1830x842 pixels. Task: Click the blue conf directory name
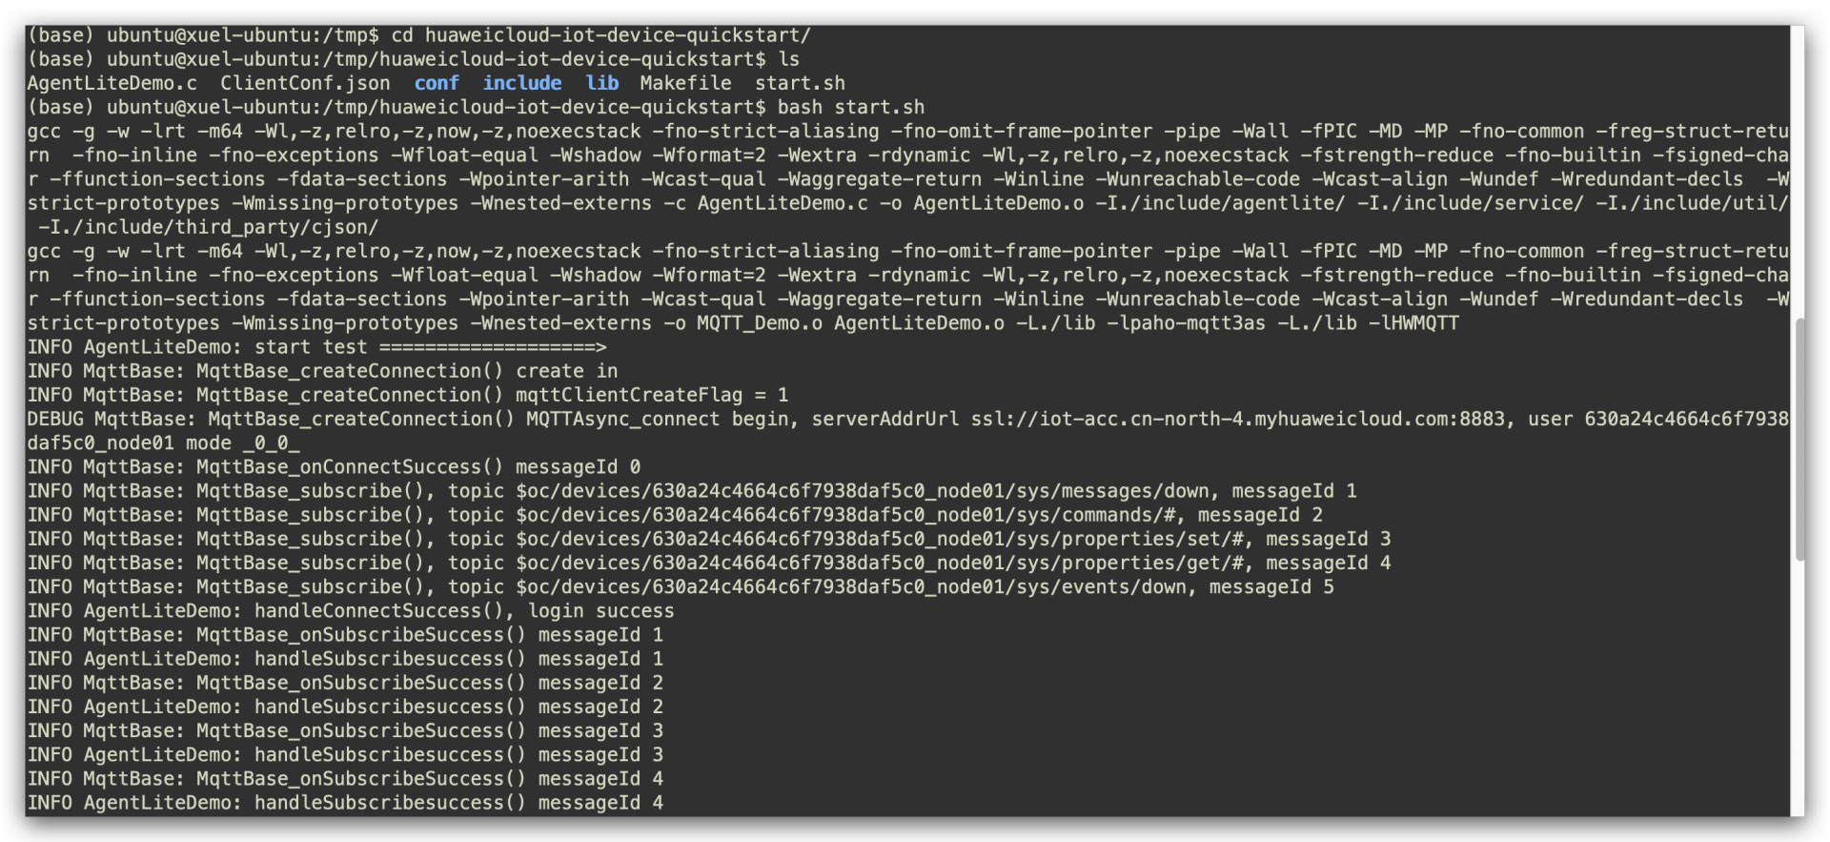pyautogui.click(x=437, y=83)
